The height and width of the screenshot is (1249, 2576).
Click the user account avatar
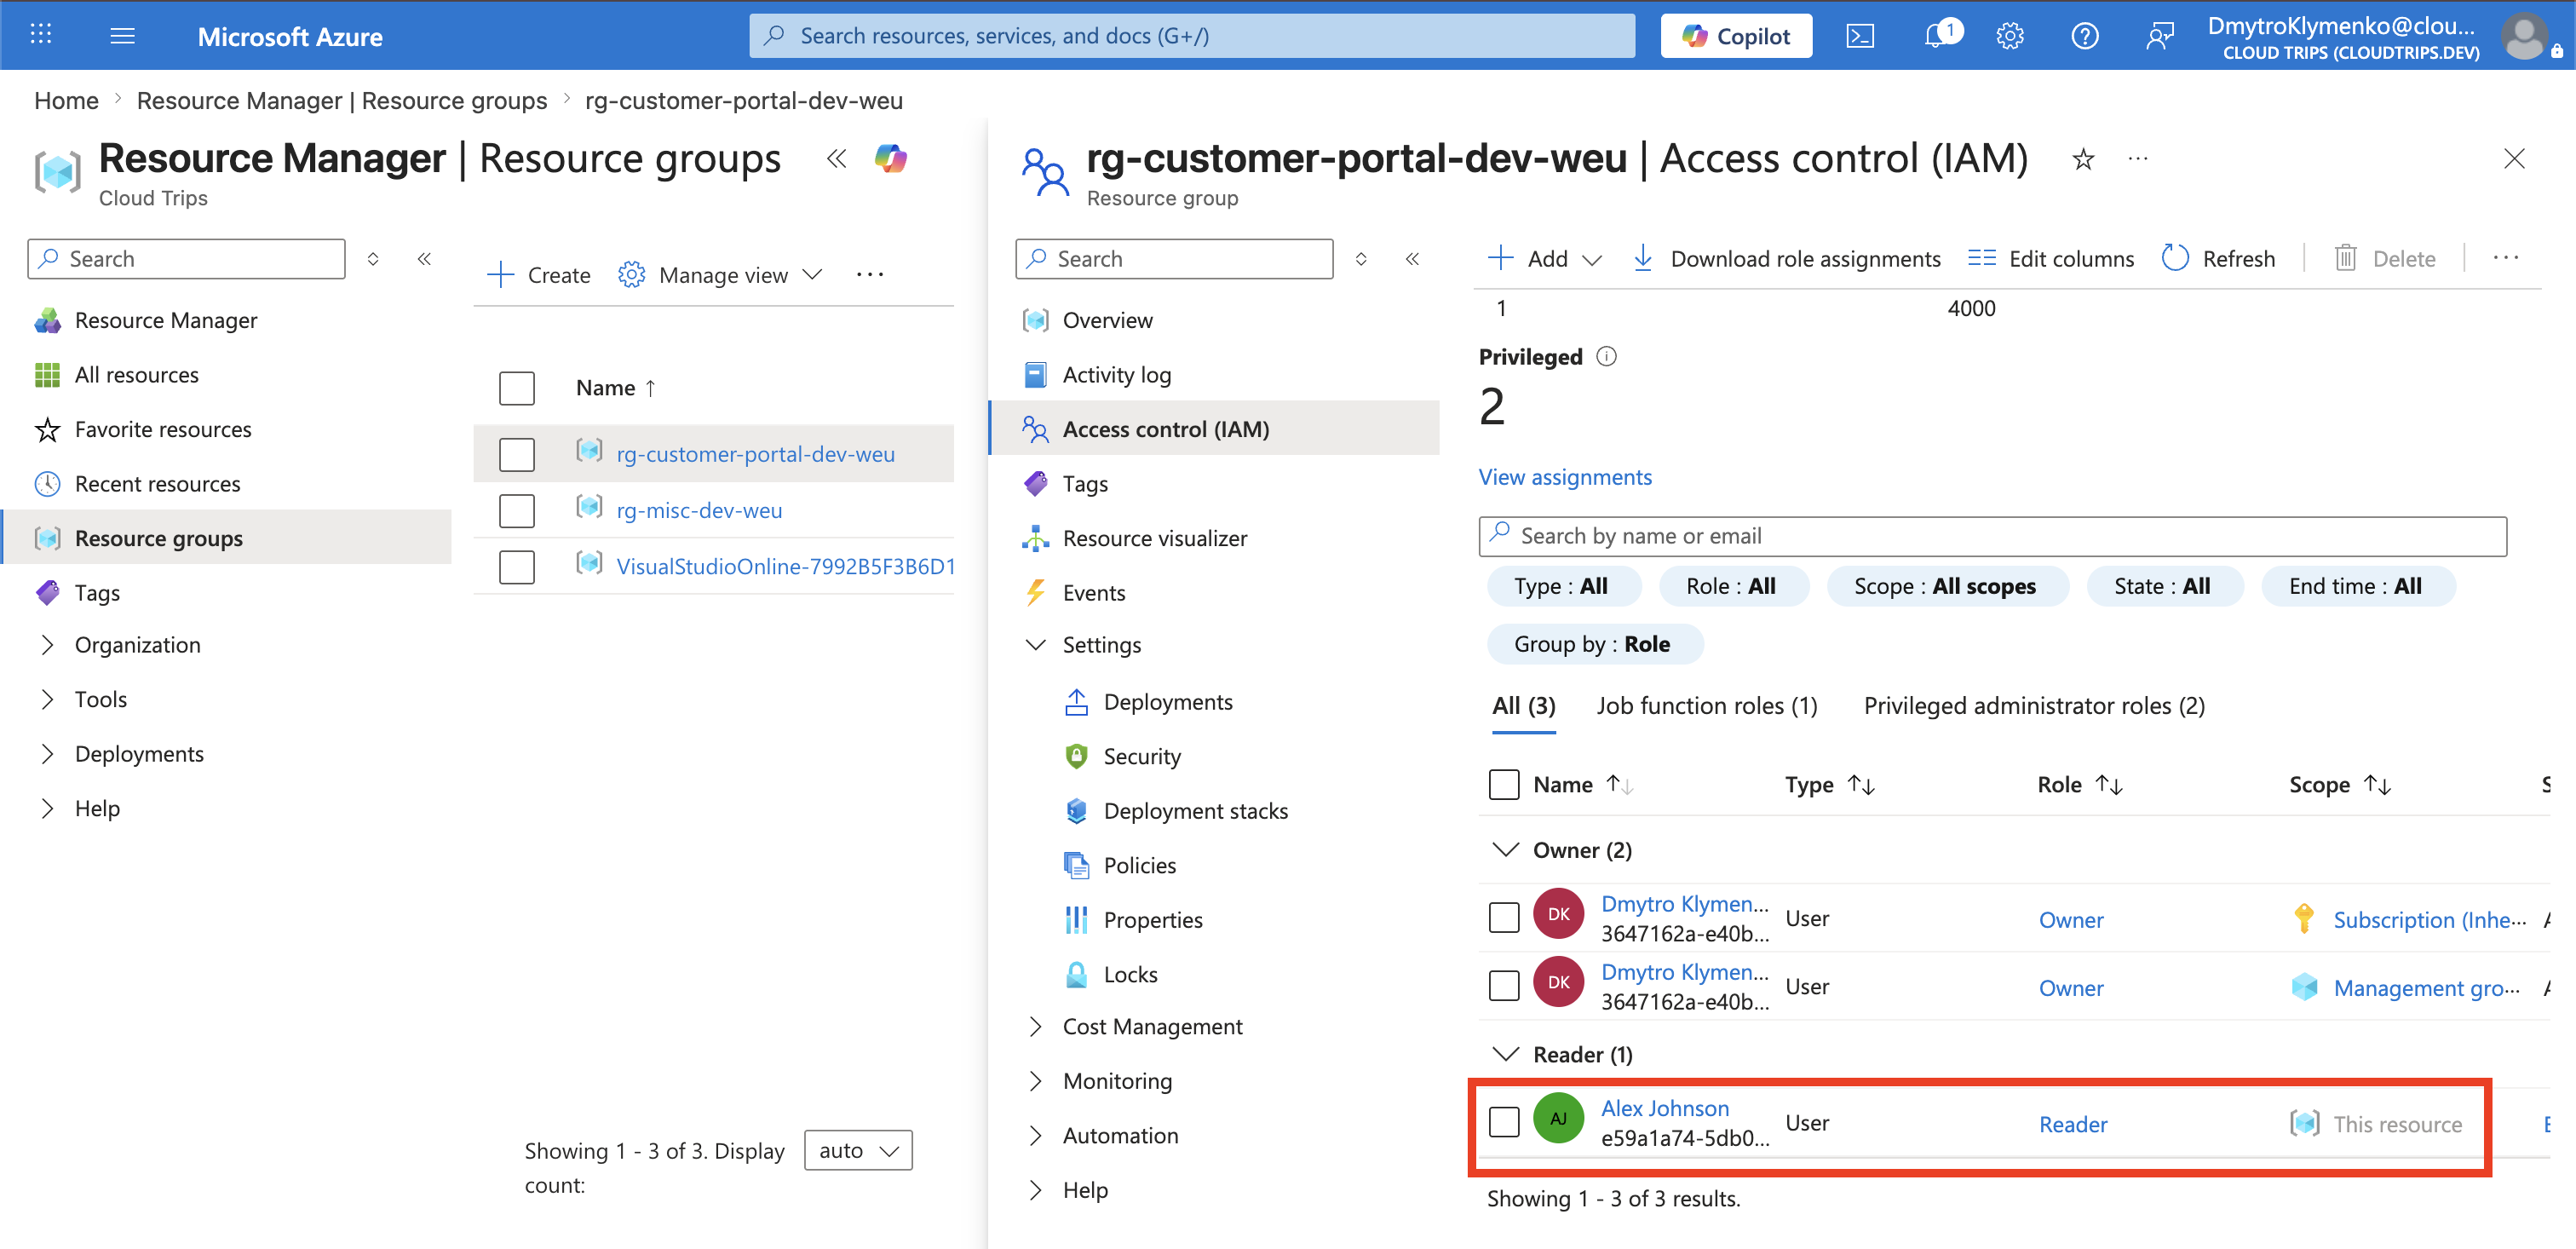tap(2524, 36)
